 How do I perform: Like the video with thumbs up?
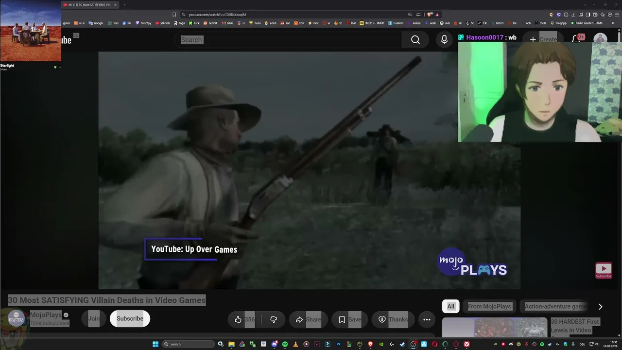(x=244, y=319)
